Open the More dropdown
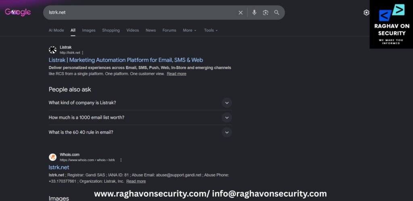The width and height of the screenshot is (413, 201). (190, 30)
